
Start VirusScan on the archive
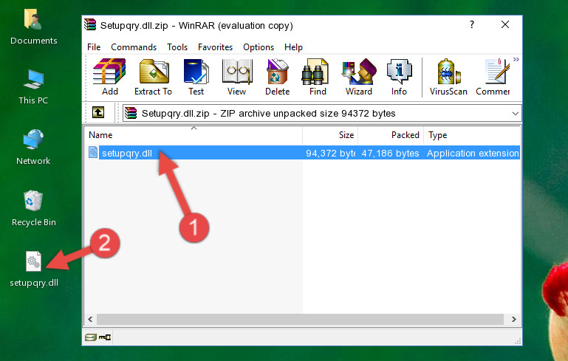(448, 77)
